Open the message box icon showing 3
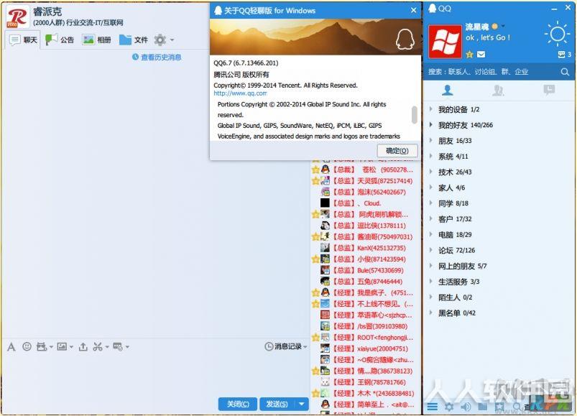Image resolution: width=577 pixels, height=416 pixels. pyautogui.click(x=564, y=55)
